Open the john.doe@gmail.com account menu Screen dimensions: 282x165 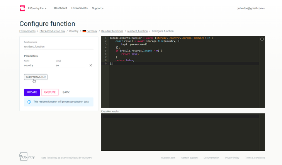[251, 8]
